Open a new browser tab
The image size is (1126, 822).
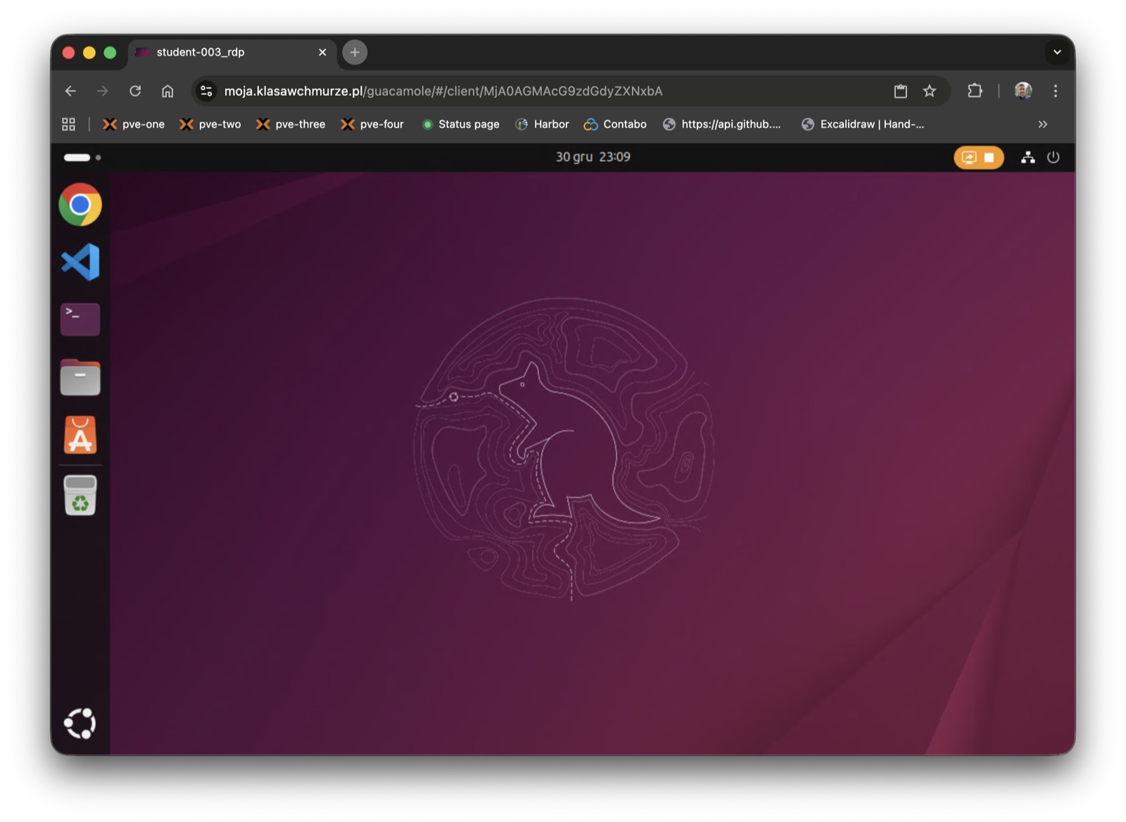[x=355, y=52]
